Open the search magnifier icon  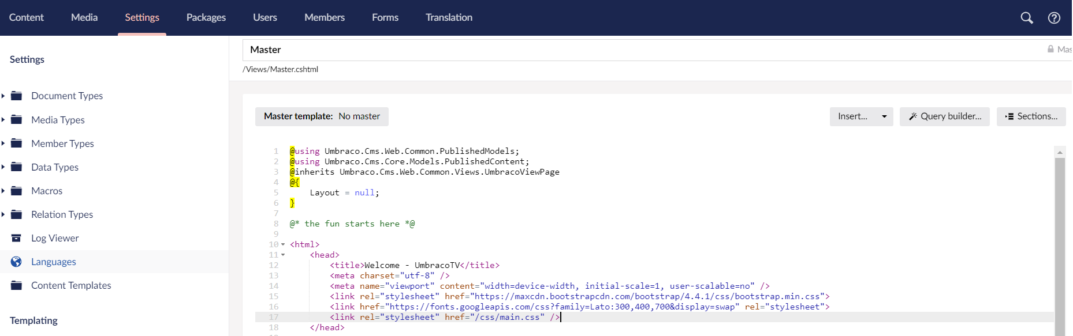pyautogui.click(x=1027, y=18)
